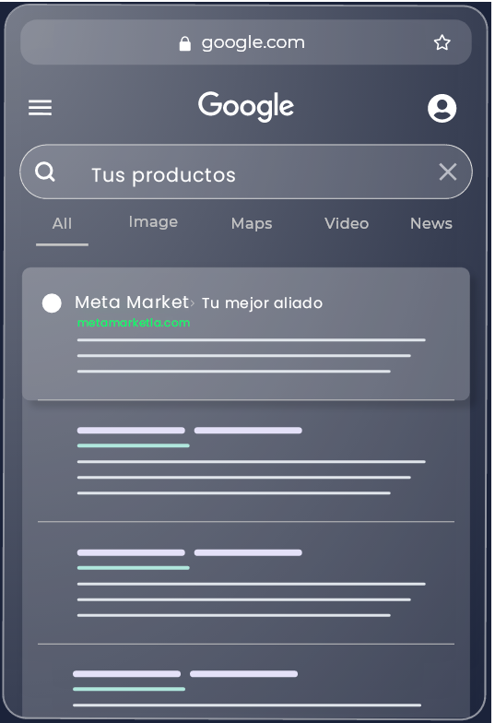Click the user account profile icon
495x723 pixels.
click(442, 109)
